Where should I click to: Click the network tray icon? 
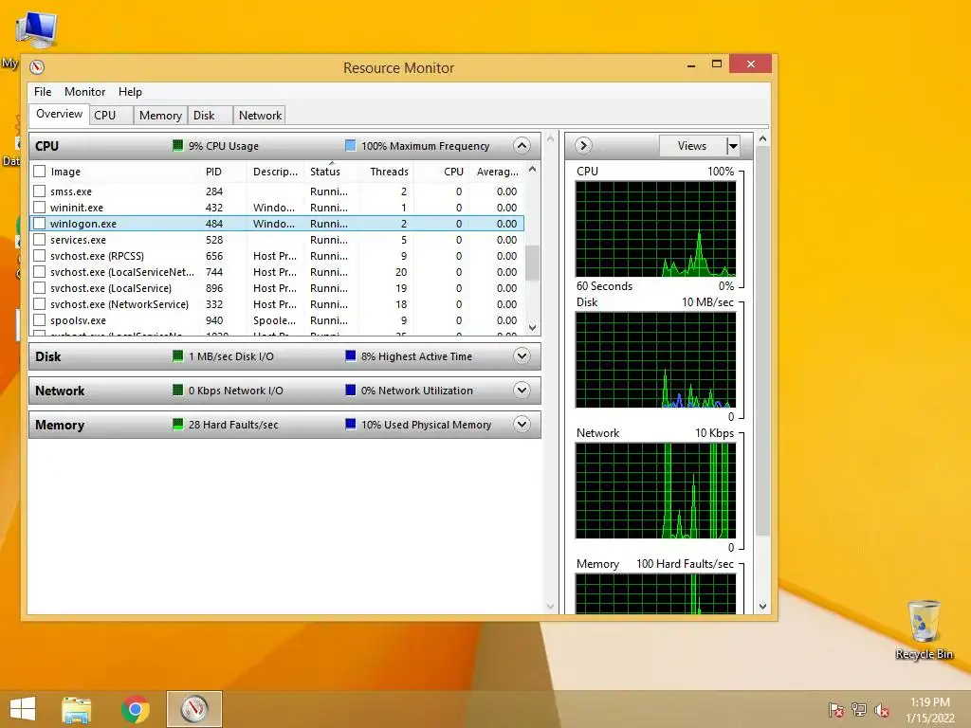859,710
